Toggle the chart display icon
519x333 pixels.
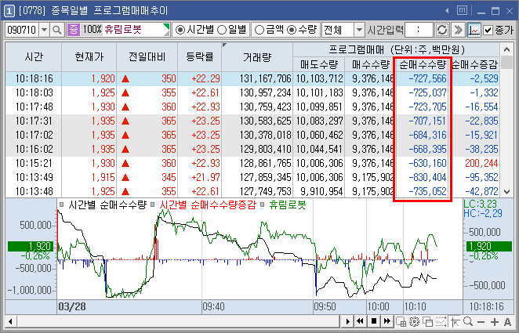474,30
